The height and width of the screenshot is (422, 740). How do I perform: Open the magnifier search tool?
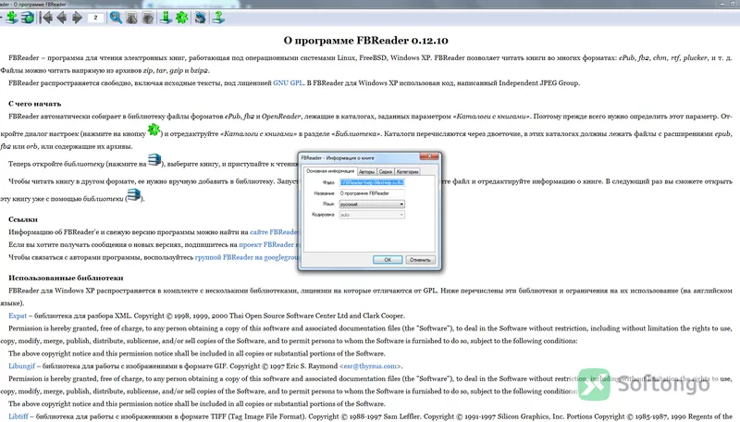(116, 18)
